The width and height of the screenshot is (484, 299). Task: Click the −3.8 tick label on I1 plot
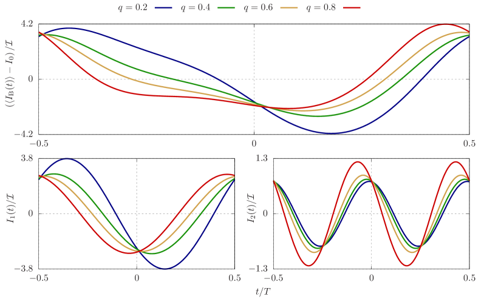point(24,269)
